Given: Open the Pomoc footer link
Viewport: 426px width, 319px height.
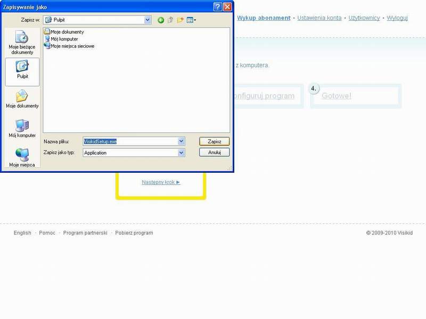Looking at the screenshot, I should 47,233.
